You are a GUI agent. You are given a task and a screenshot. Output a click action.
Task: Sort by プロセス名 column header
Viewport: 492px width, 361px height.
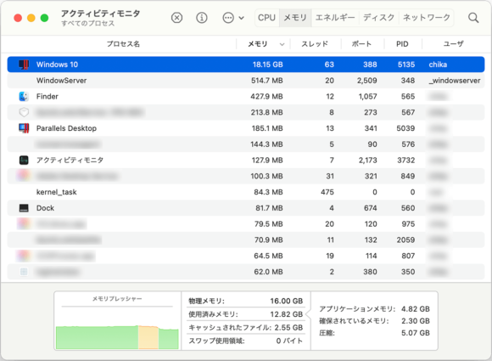(123, 44)
